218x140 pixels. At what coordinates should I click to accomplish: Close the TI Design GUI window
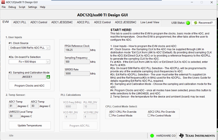tap(212, 2)
